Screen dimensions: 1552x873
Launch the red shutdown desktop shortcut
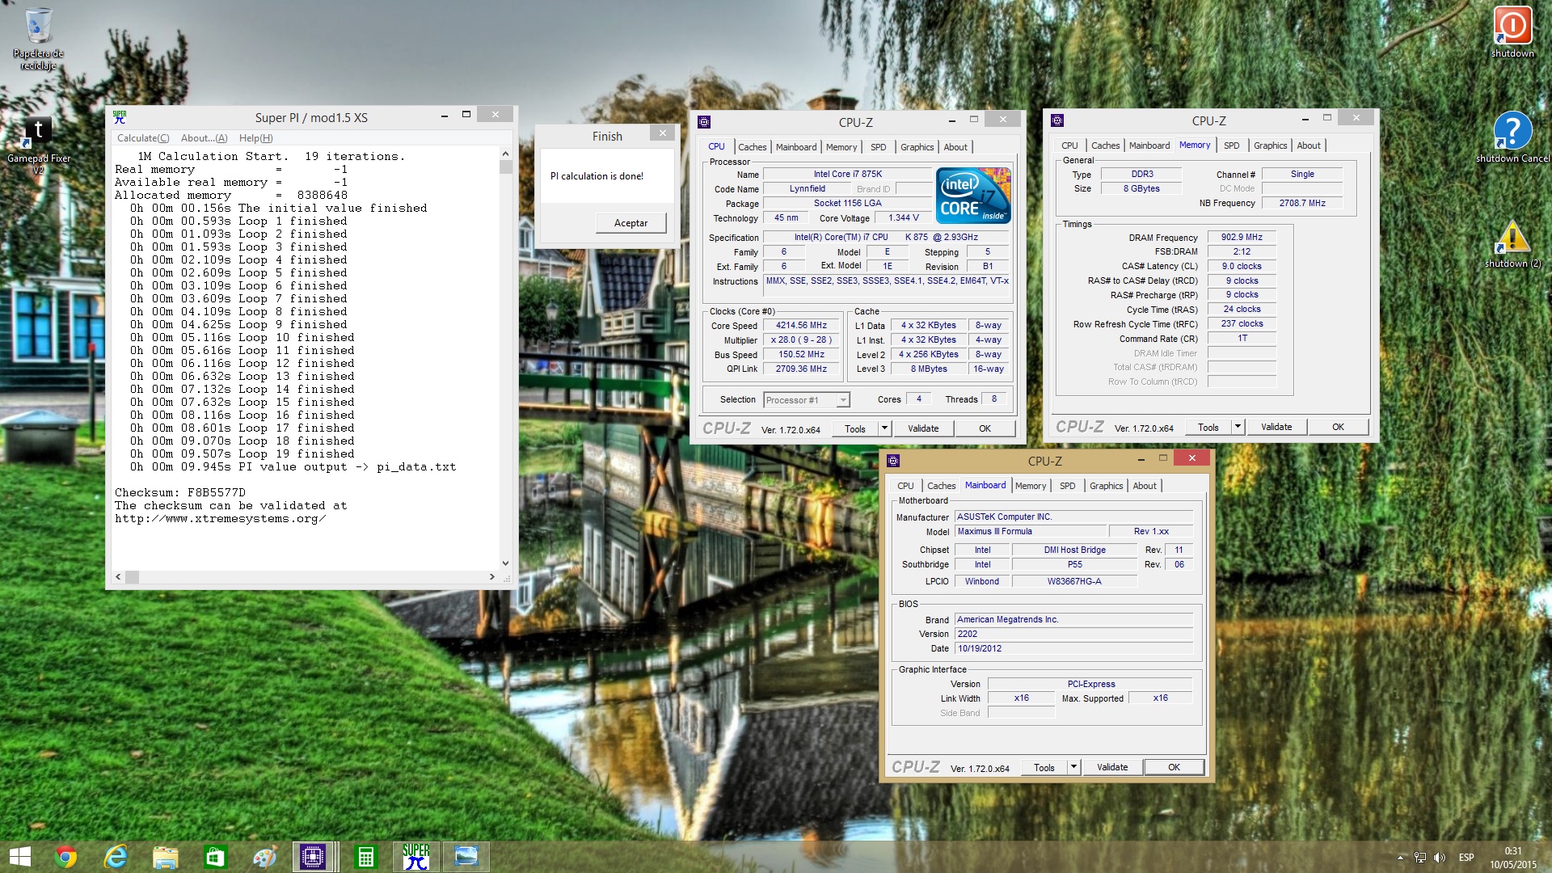pyautogui.click(x=1512, y=32)
